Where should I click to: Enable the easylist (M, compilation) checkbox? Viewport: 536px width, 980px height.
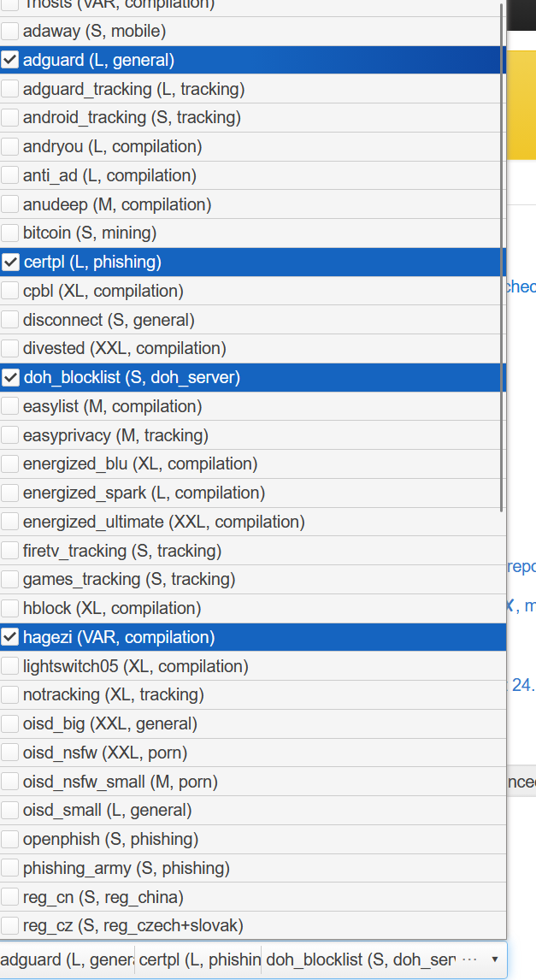(x=11, y=406)
